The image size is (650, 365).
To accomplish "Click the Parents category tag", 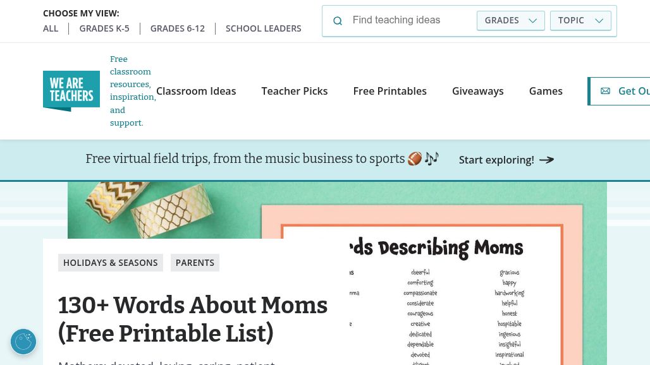I will click(195, 263).
